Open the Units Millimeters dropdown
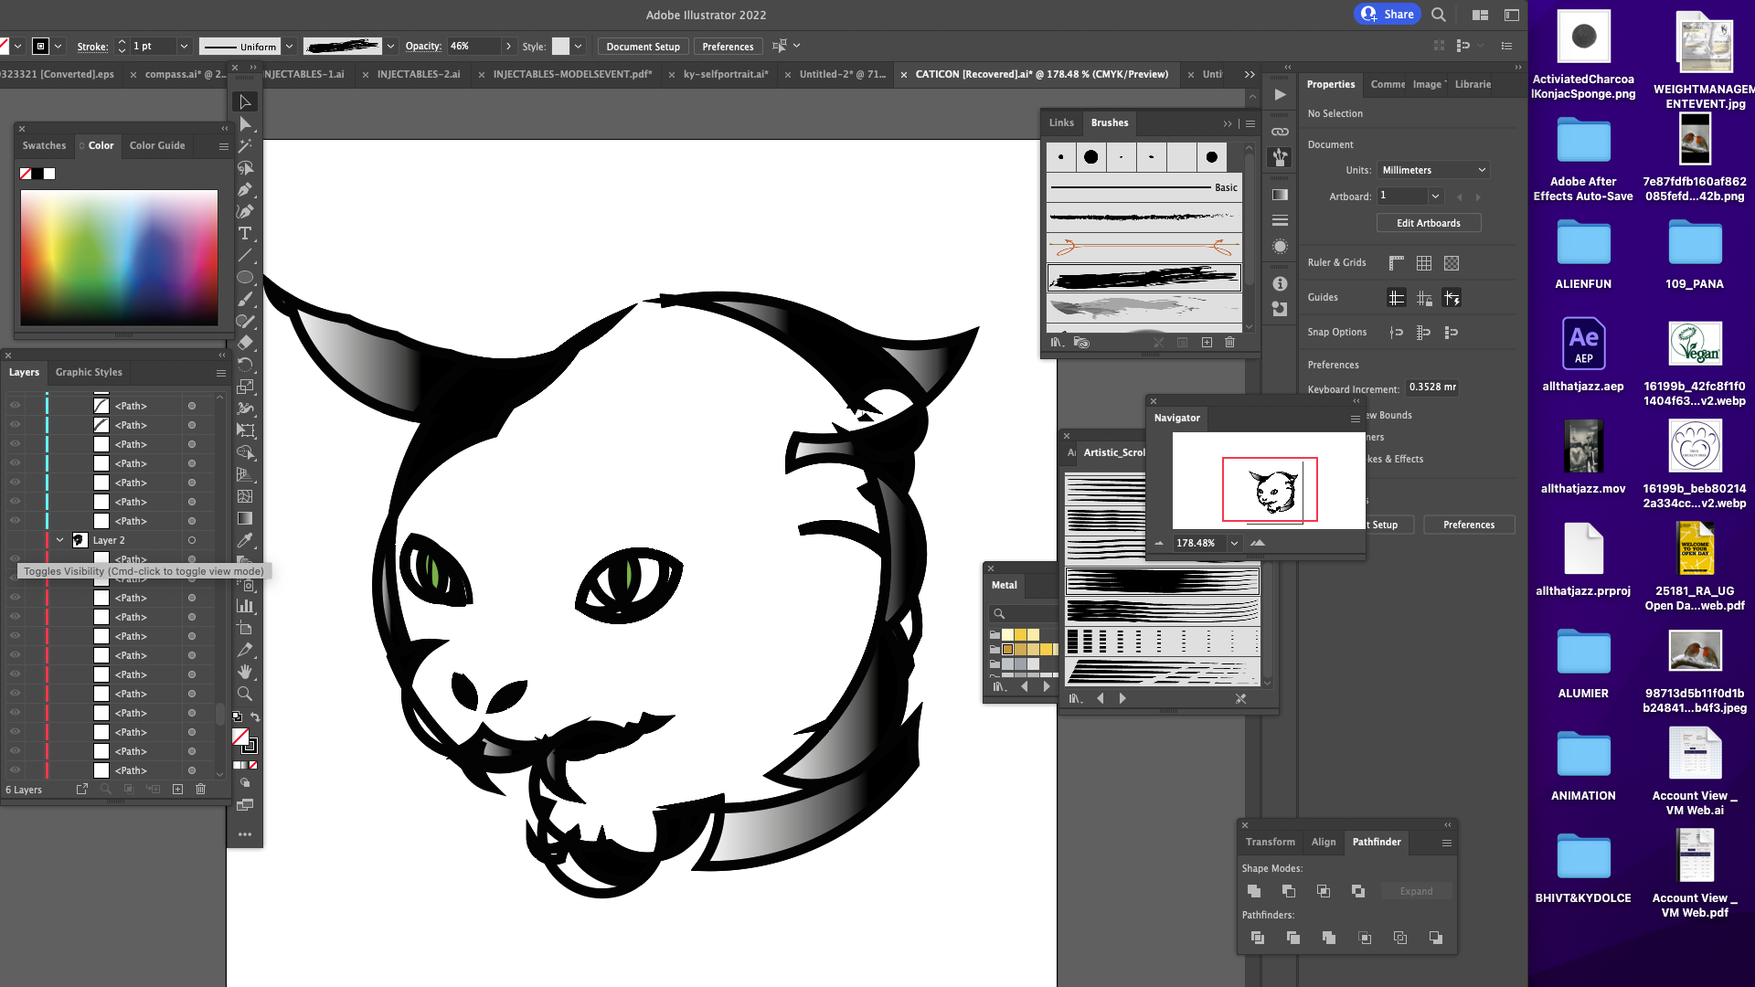 1433,170
